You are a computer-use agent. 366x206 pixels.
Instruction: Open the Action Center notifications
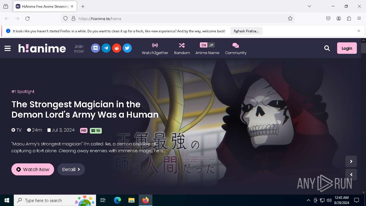coord(357,200)
